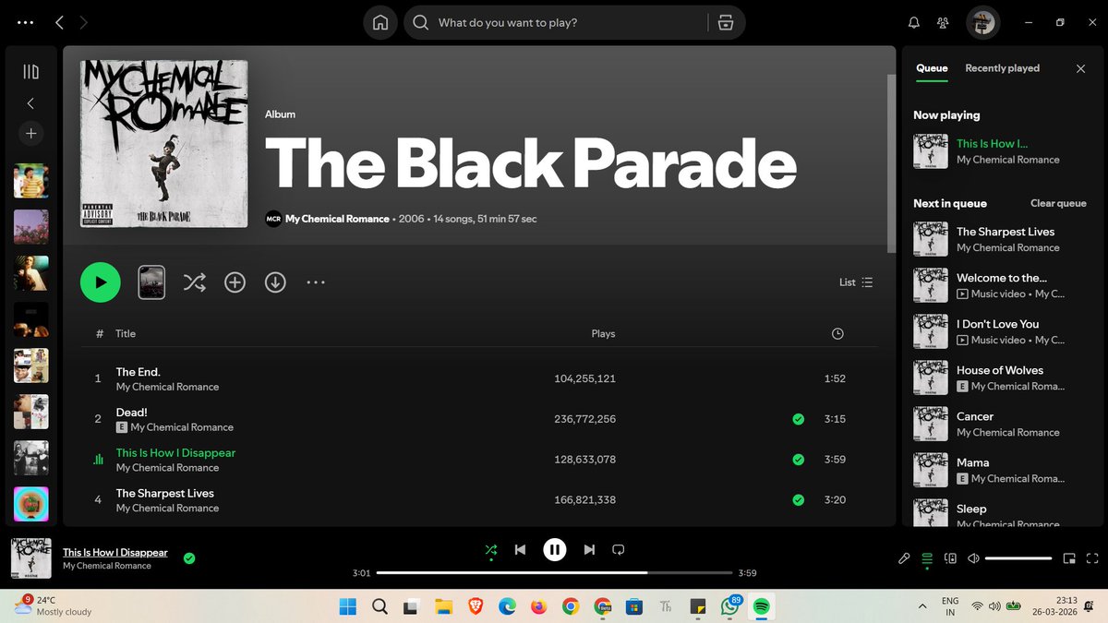Toggle saved checkmark for This Is How I Disappear row

click(798, 460)
